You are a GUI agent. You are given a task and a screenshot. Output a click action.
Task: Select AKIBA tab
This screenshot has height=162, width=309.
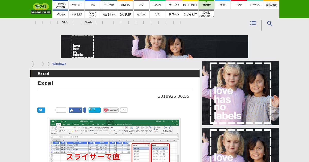coord(125,5)
